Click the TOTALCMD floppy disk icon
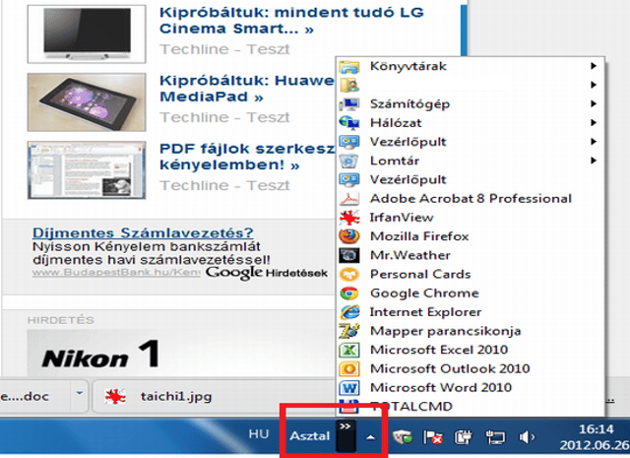This screenshot has height=458, width=630. (349, 407)
